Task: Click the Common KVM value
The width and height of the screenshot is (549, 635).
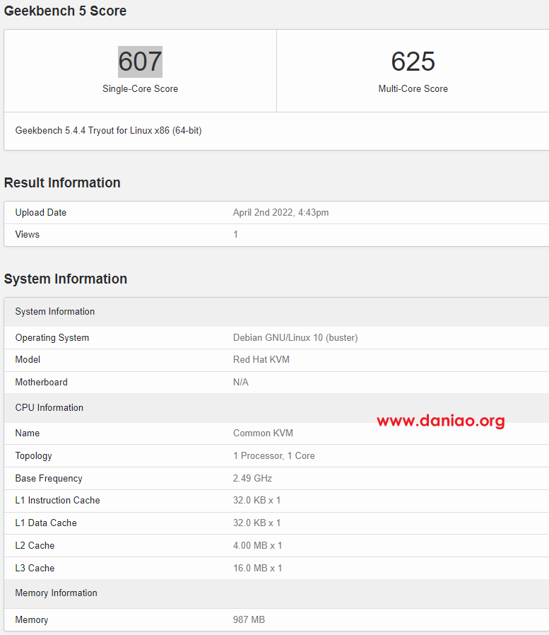Action: [263, 433]
